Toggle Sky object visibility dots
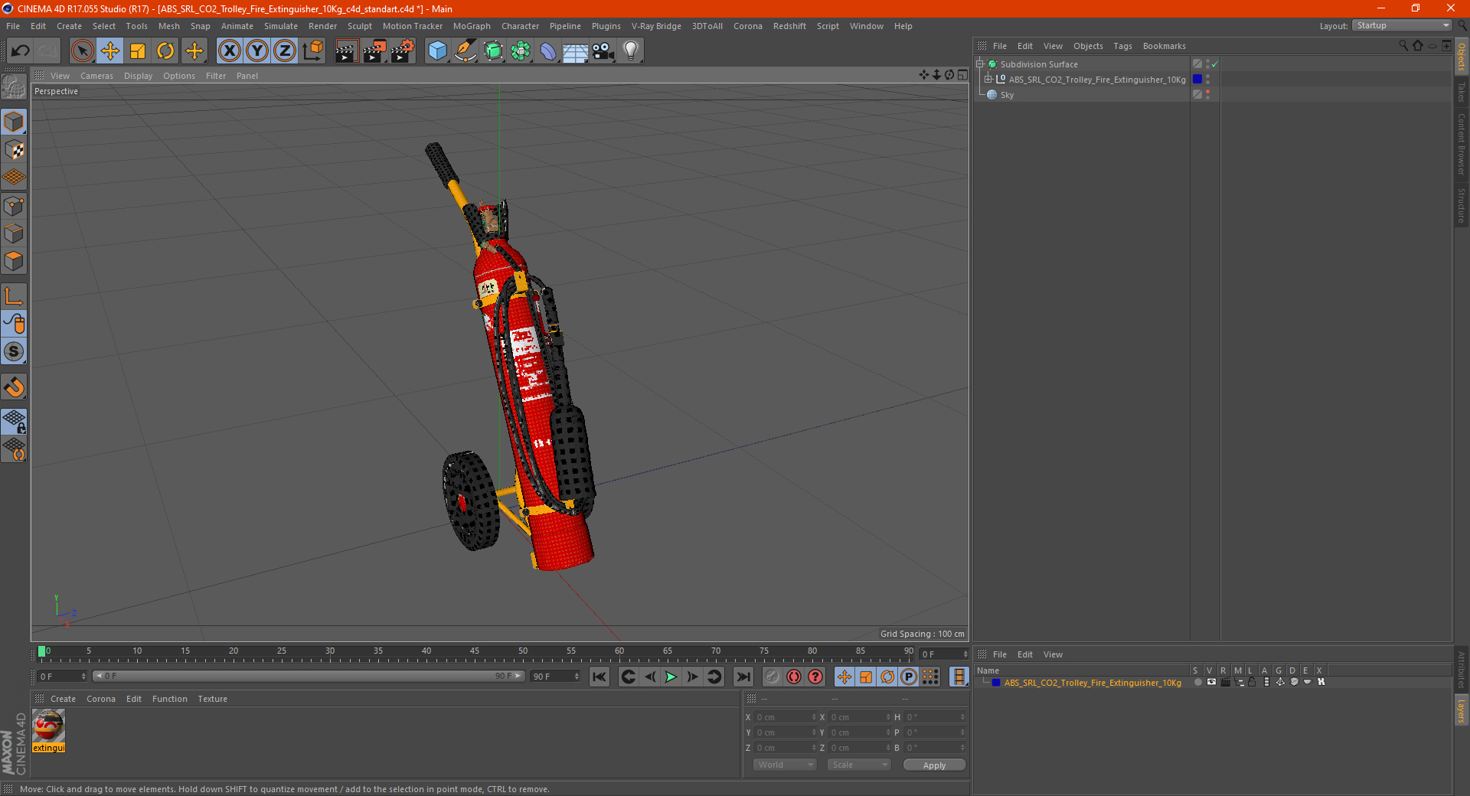Image resolution: width=1470 pixels, height=796 pixels. click(1208, 95)
